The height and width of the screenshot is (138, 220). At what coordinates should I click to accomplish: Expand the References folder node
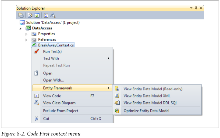[x=26, y=40]
